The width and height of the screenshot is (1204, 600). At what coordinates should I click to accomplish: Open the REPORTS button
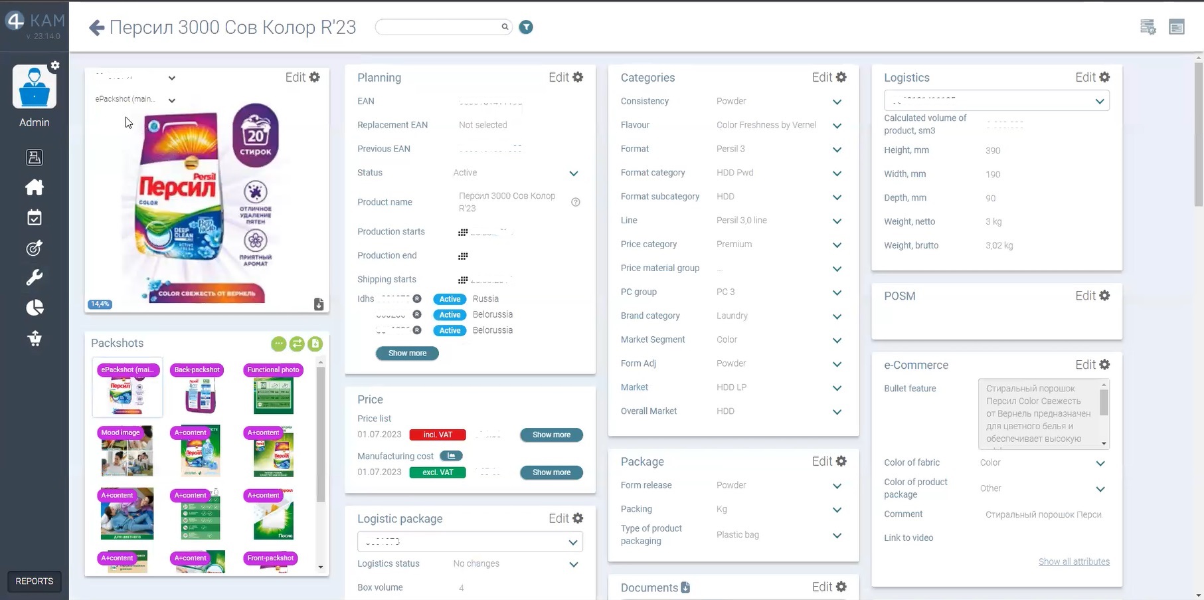(35, 581)
